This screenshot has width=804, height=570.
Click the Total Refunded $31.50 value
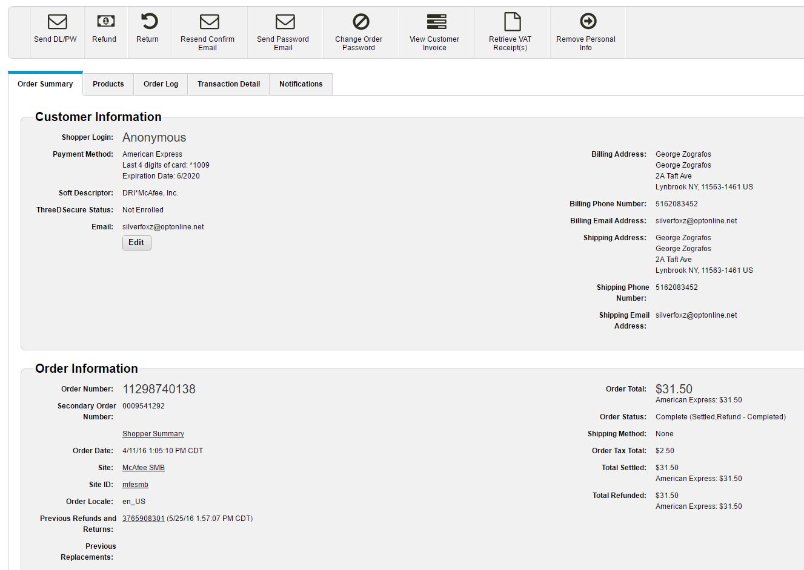(x=667, y=496)
